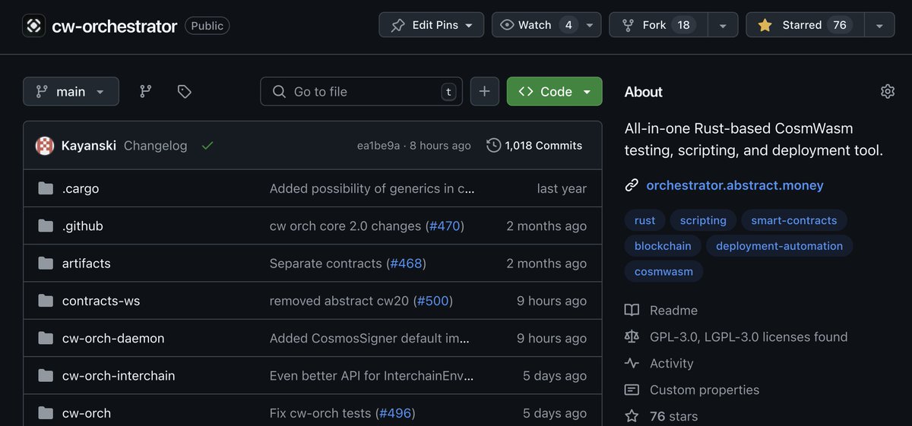Image resolution: width=912 pixels, height=426 pixels.
Task: Open the artifacts folder
Action: click(87, 263)
